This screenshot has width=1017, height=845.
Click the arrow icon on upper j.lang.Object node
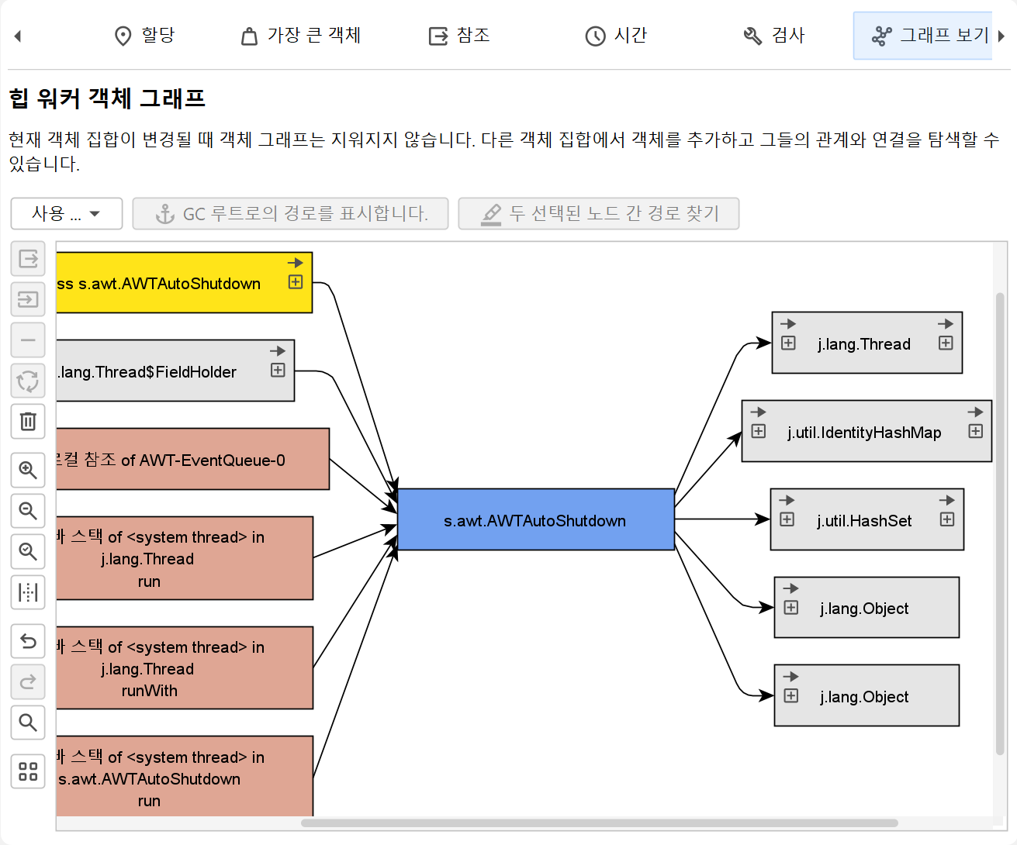(791, 588)
